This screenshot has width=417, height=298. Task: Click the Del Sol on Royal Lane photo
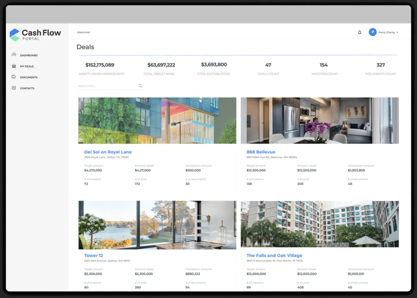(x=157, y=120)
